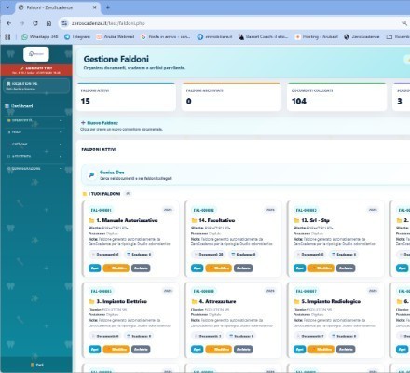The width and height of the screenshot is (410, 373).
Task: Click Archivia on Manuale Autorizzativo card
Action: click(x=141, y=269)
